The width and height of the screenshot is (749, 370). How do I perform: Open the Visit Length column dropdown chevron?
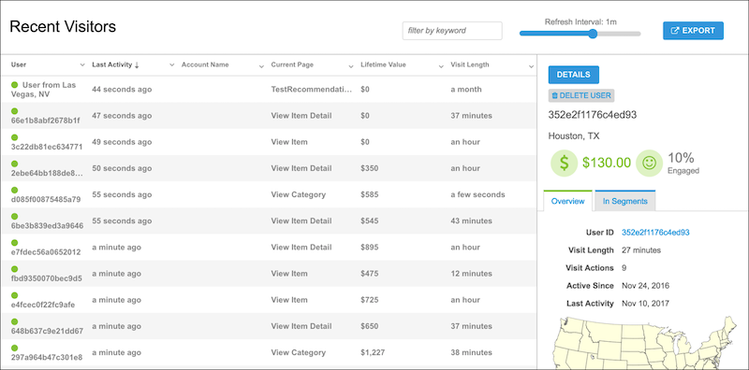(531, 65)
